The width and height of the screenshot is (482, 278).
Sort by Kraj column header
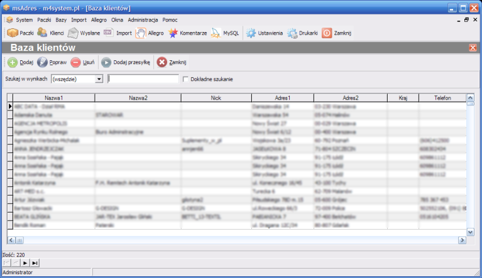pos(403,98)
